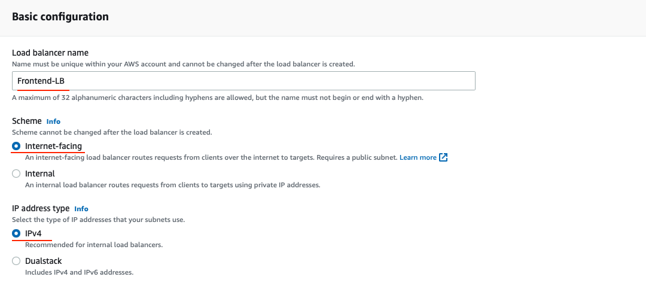This screenshot has height=289, width=646.
Task: Open the Info link beside IP address type
Action: pos(81,209)
